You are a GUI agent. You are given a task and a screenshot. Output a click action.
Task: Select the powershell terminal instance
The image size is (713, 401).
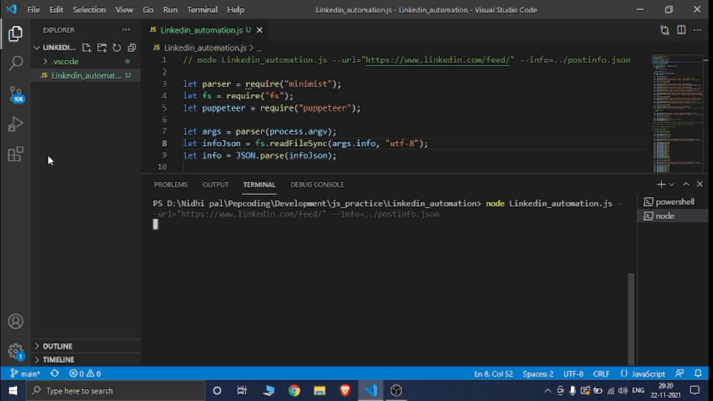[674, 202]
